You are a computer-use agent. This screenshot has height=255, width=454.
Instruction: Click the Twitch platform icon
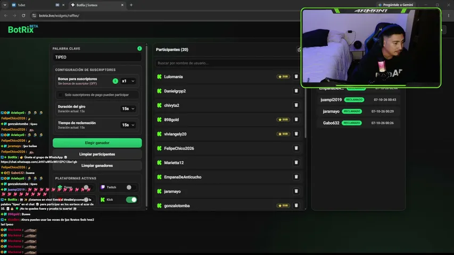coord(103,188)
